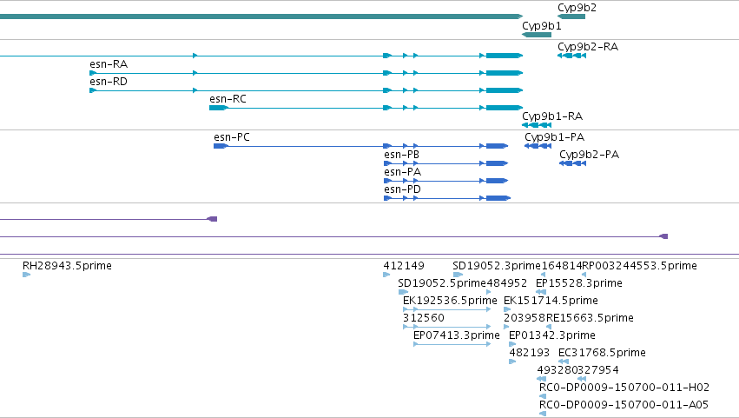Click the Cyp9b1-PA label
The image size is (739, 418).
click(554, 137)
